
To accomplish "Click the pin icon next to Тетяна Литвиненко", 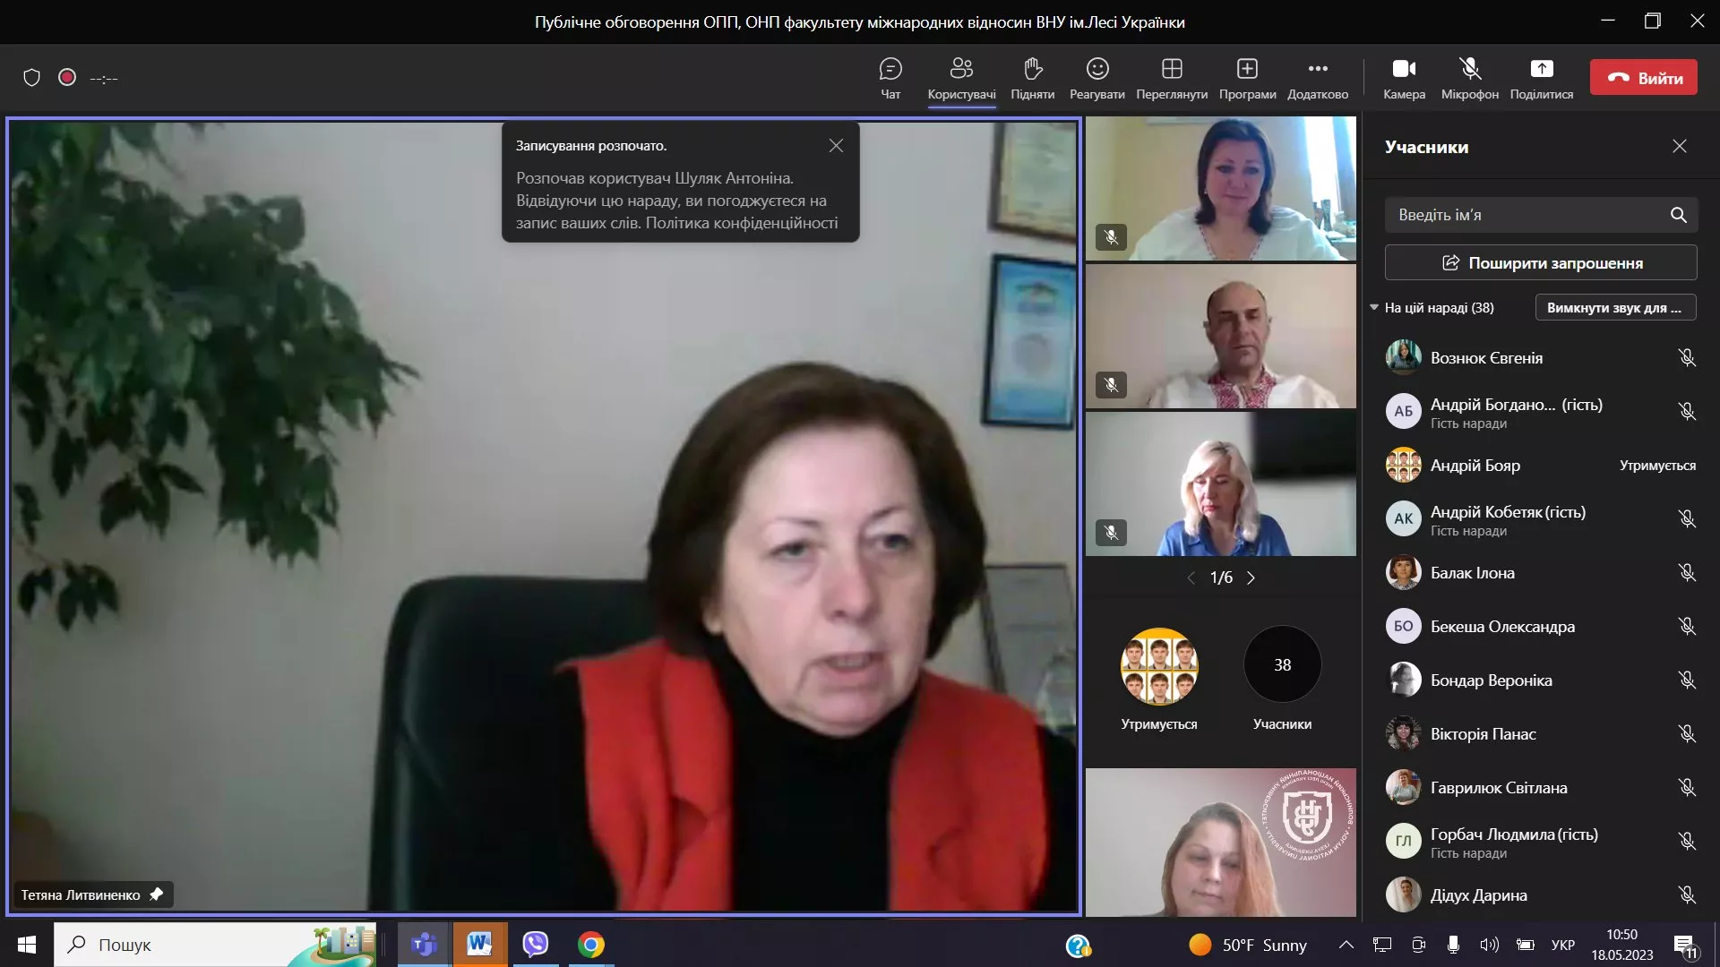I will (157, 894).
